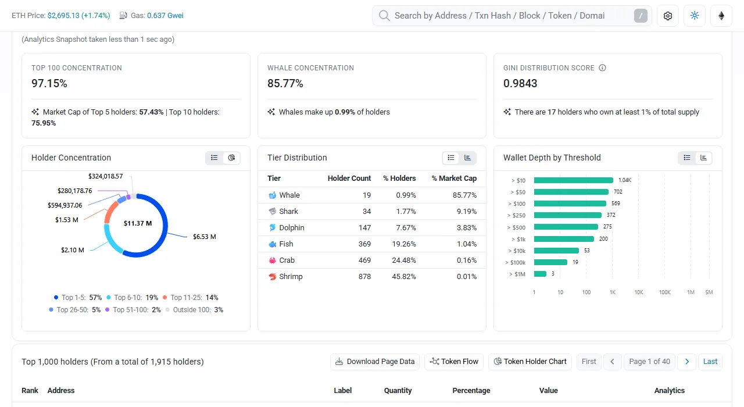Toggle the Top 6-10 legend swatch
The height and width of the screenshot is (407, 744).
click(x=109, y=298)
